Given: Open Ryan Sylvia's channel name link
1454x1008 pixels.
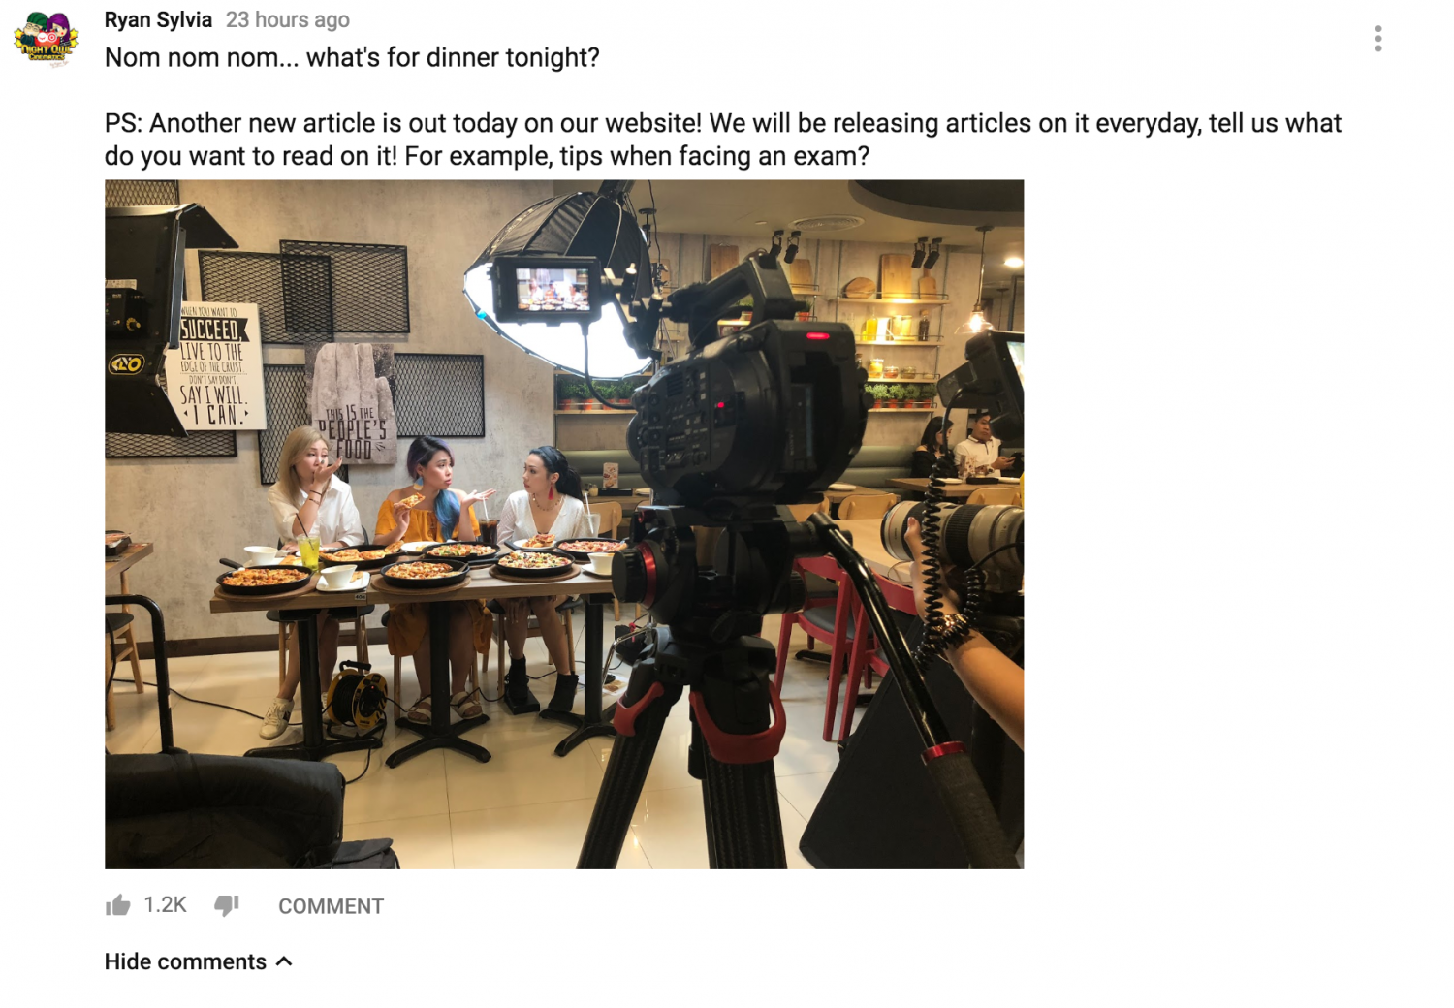Looking at the screenshot, I should [158, 19].
